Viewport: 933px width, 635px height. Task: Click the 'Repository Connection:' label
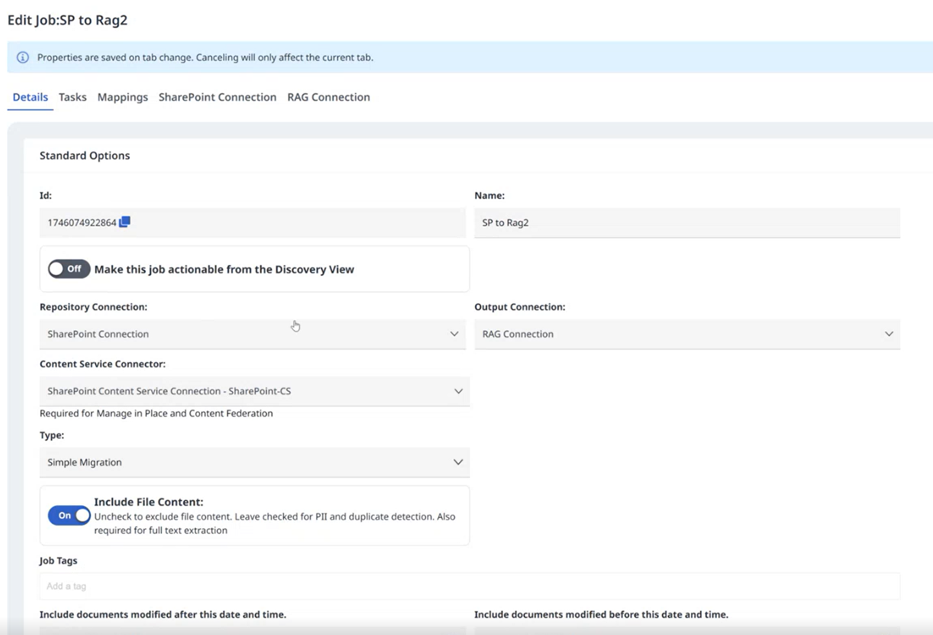[x=93, y=307]
